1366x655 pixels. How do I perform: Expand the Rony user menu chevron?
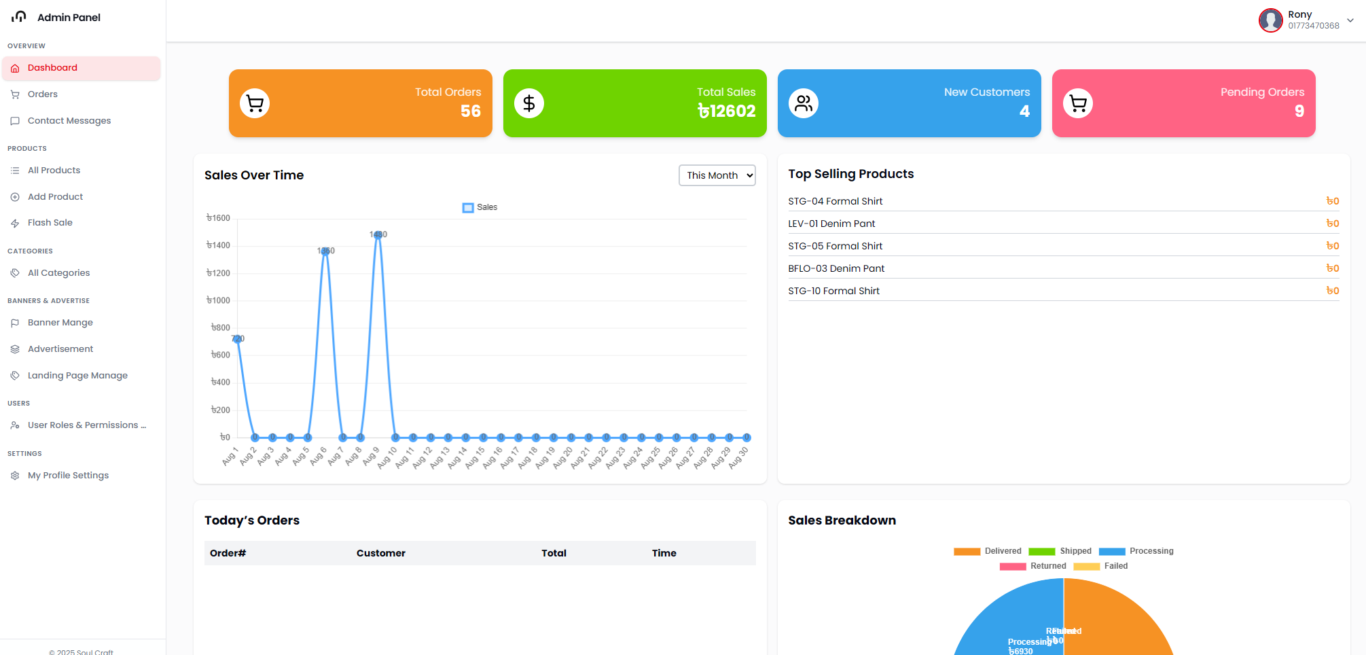1350,20
